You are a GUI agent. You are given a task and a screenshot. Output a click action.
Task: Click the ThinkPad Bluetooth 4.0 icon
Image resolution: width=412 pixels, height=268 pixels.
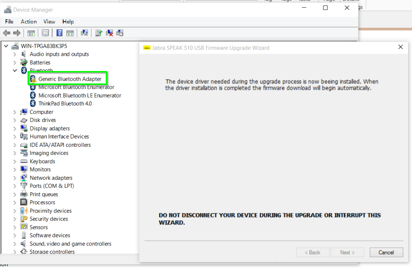pos(33,104)
